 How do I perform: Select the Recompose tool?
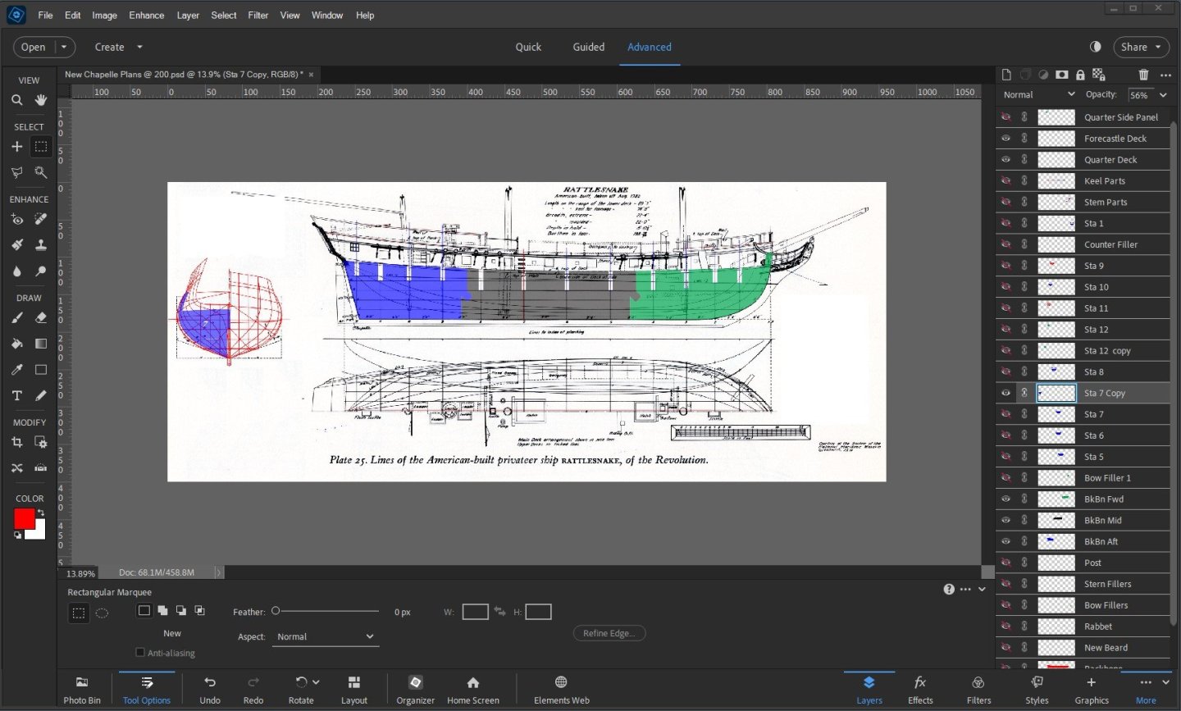coord(41,442)
